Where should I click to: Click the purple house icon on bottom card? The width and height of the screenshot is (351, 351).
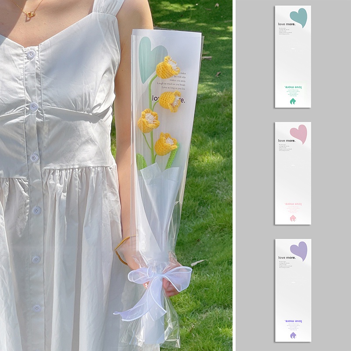293,335
